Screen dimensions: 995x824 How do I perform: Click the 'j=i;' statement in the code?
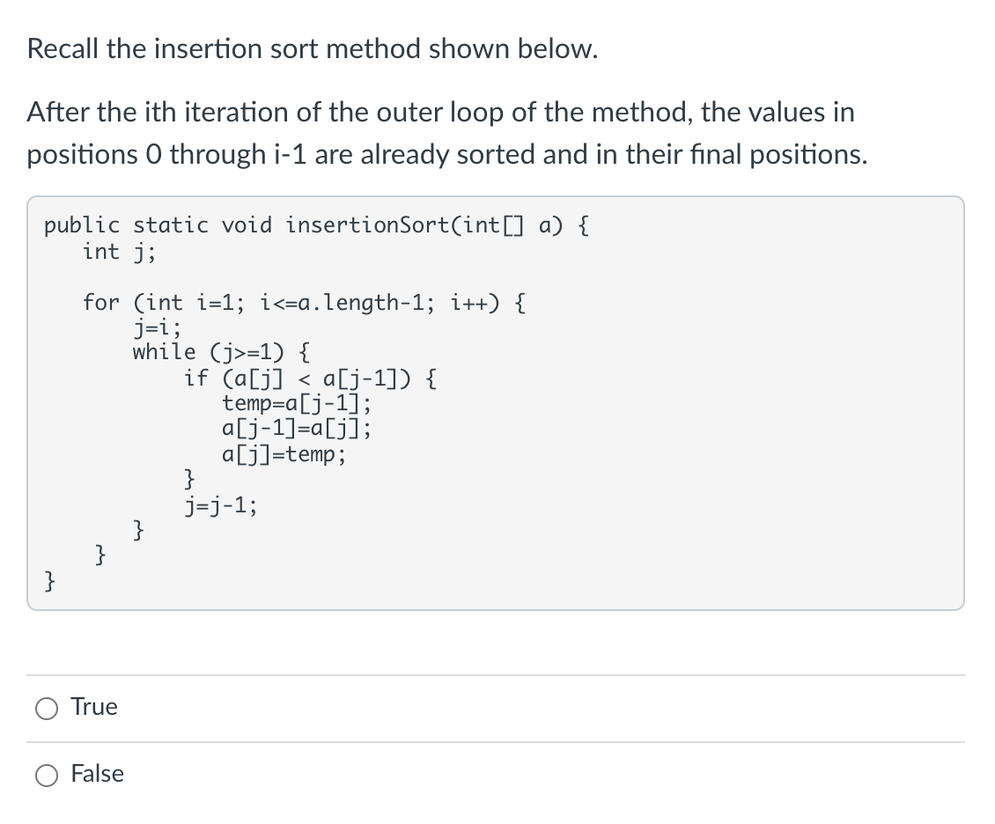[157, 327]
